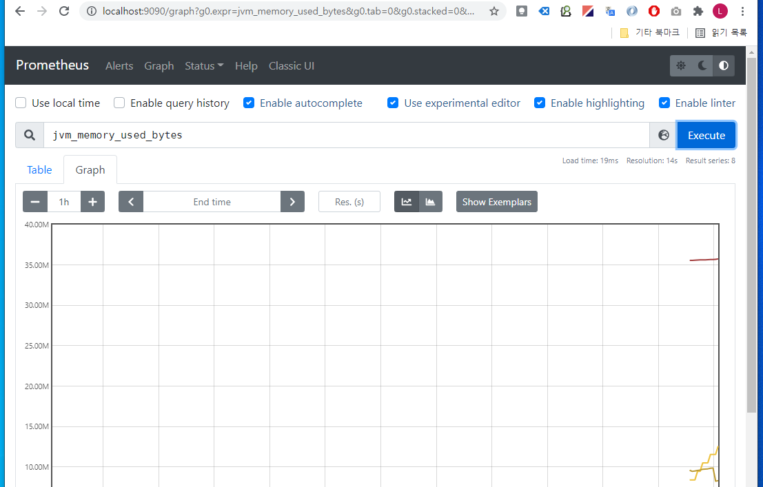This screenshot has width=763, height=487.
Task: Open the Alerts menu item
Action: (x=119, y=65)
